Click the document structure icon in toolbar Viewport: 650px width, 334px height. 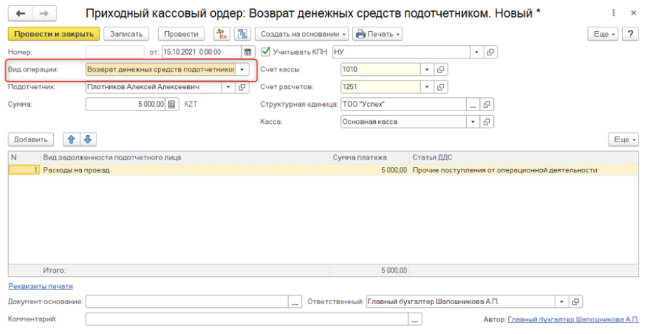click(x=241, y=34)
